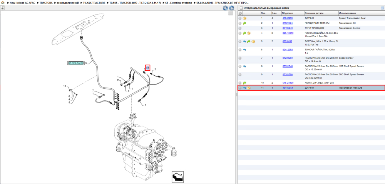Select callout 11 on the diagram
385x184 pixels.
[147, 68]
